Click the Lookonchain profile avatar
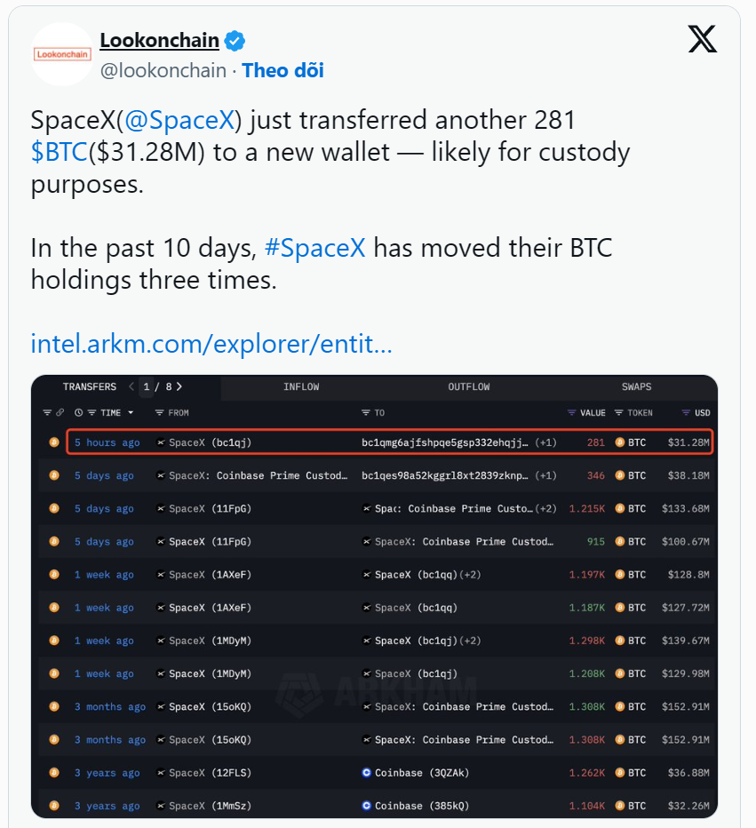 point(62,54)
